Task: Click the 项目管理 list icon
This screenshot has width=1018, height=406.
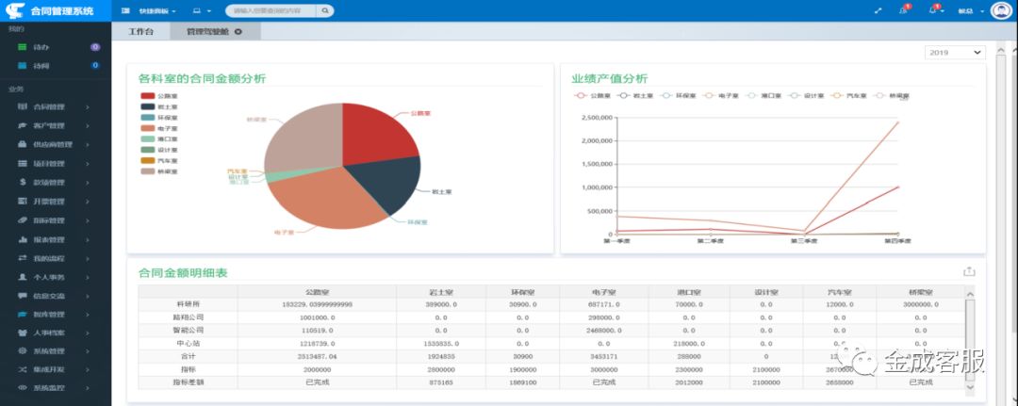Action: (22, 164)
